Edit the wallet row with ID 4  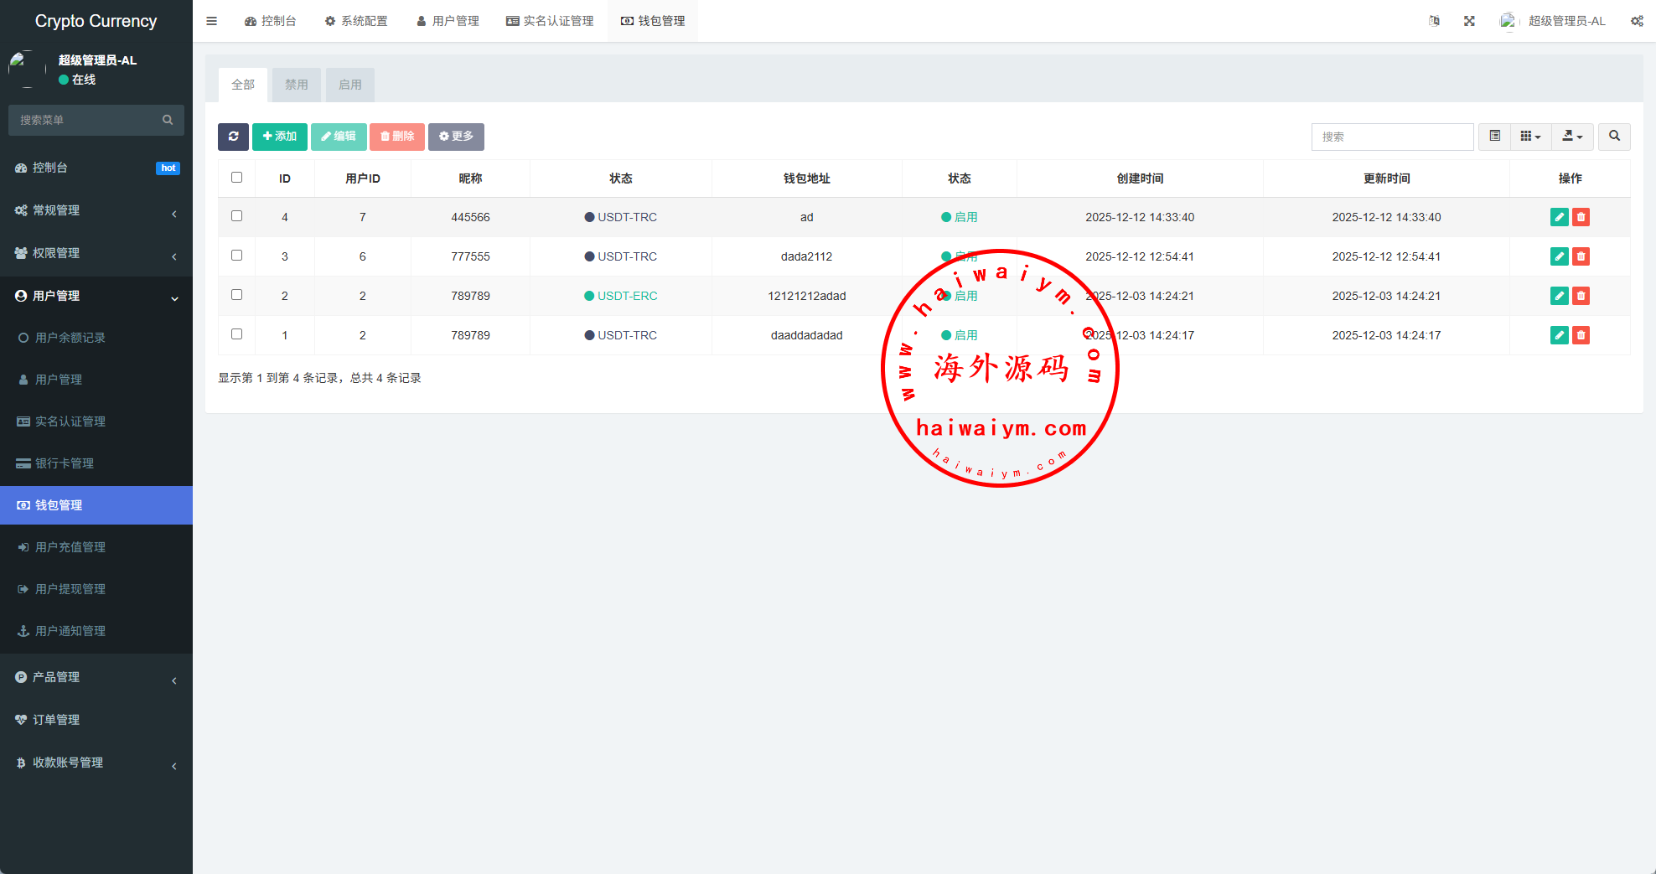pyautogui.click(x=1559, y=217)
